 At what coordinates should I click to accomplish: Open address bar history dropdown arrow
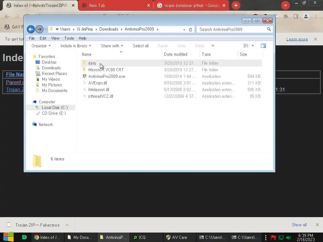184,29
